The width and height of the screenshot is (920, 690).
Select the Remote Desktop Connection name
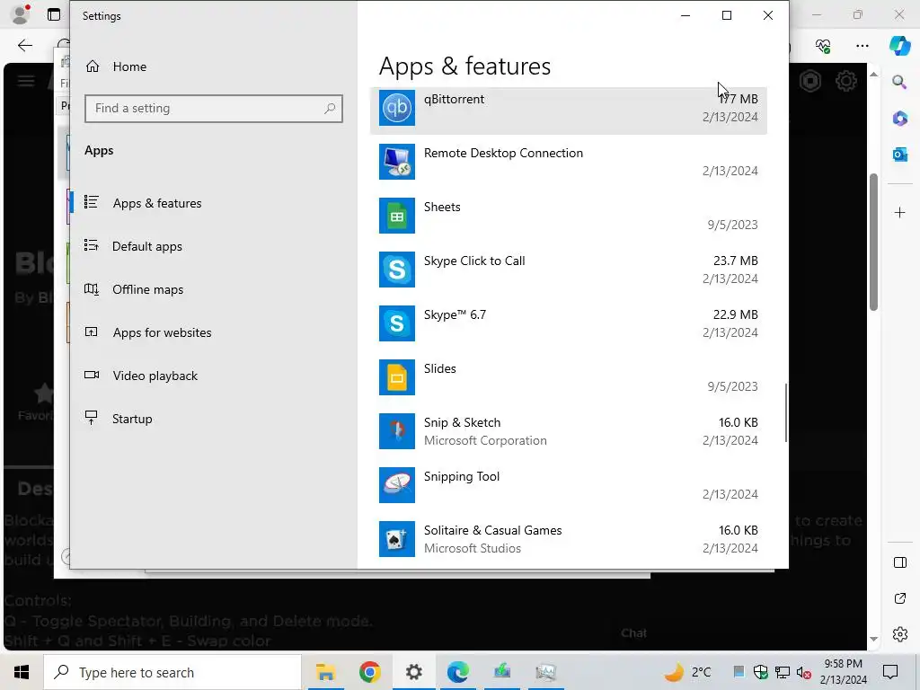point(503,153)
